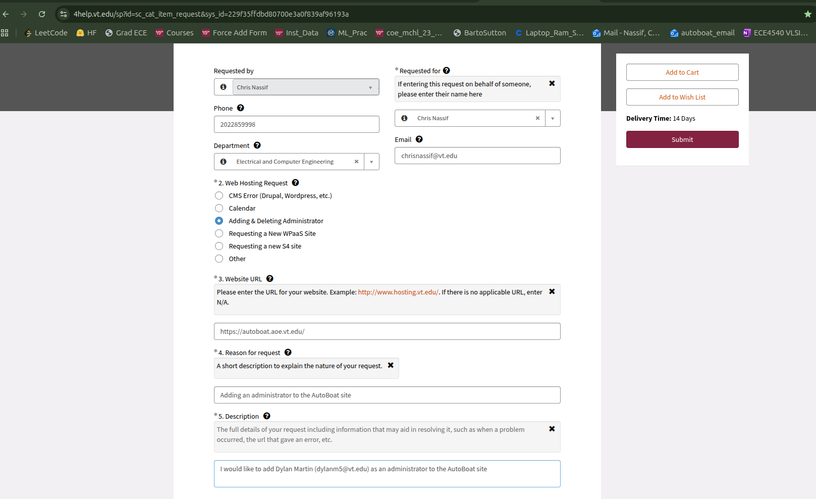
Task: Open the LeetCode bookmark
Action: click(x=46, y=33)
